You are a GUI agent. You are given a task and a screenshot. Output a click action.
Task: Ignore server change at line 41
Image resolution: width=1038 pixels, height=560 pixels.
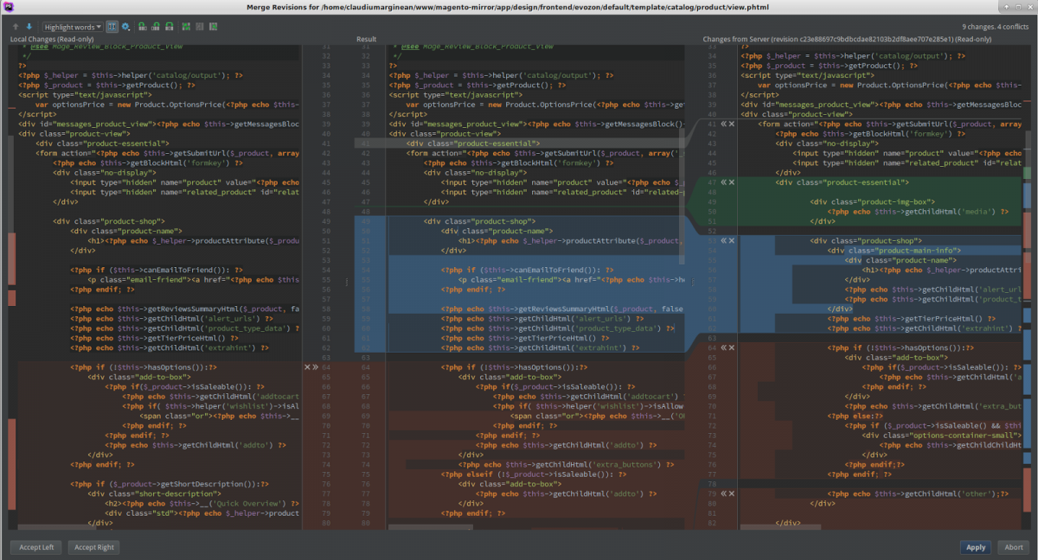pos(732,124)
